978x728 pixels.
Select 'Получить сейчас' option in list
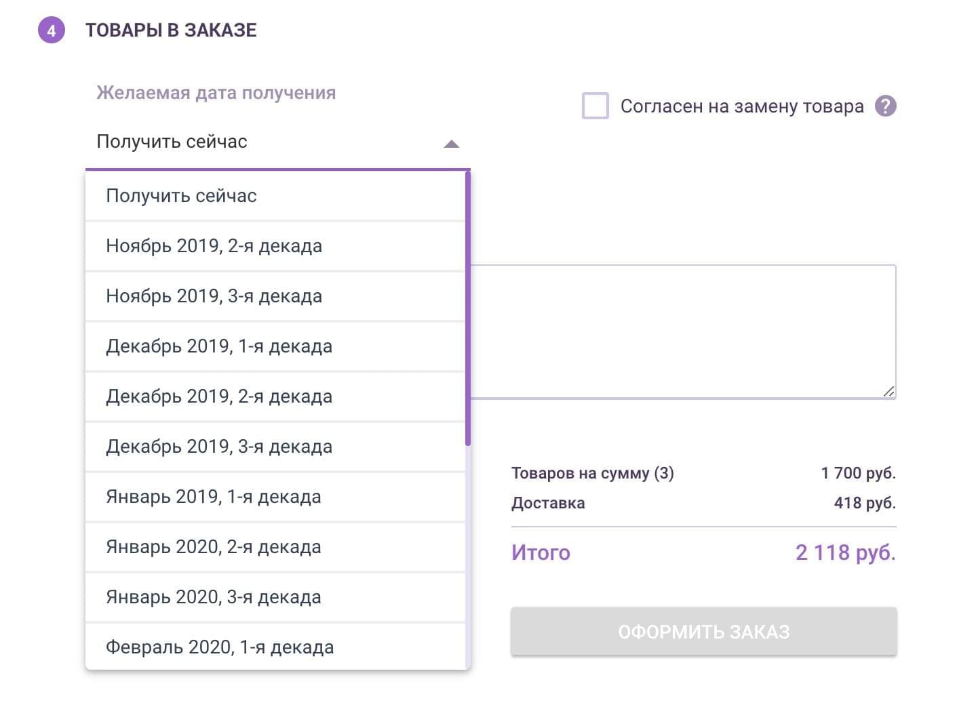pos(275,196)
